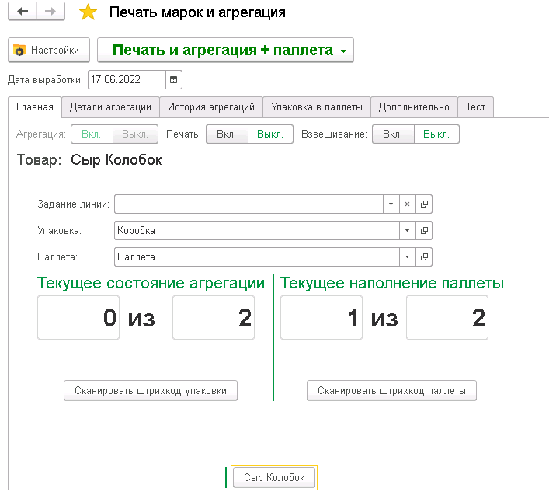Click the yellow favorites star

[89, 12]
